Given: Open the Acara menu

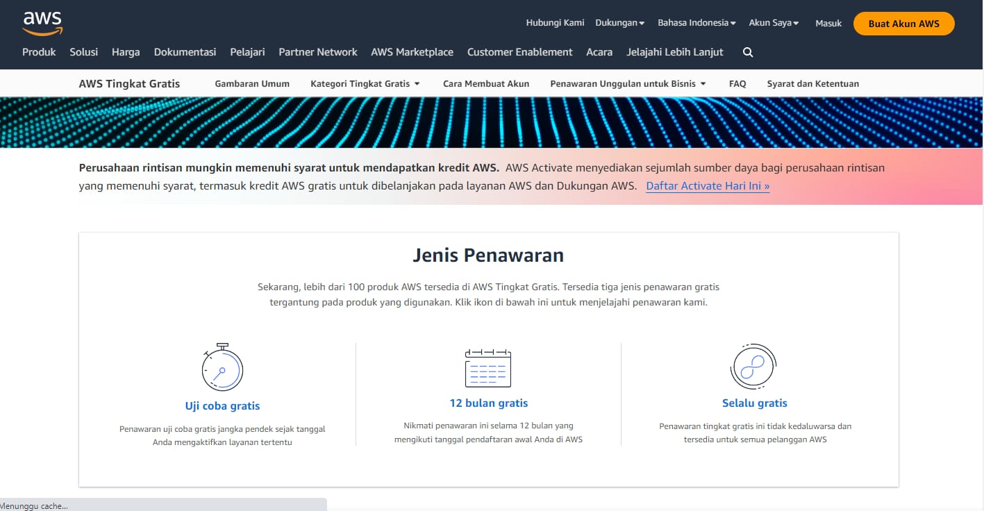Looking at the screenshot, I should 599,52.
